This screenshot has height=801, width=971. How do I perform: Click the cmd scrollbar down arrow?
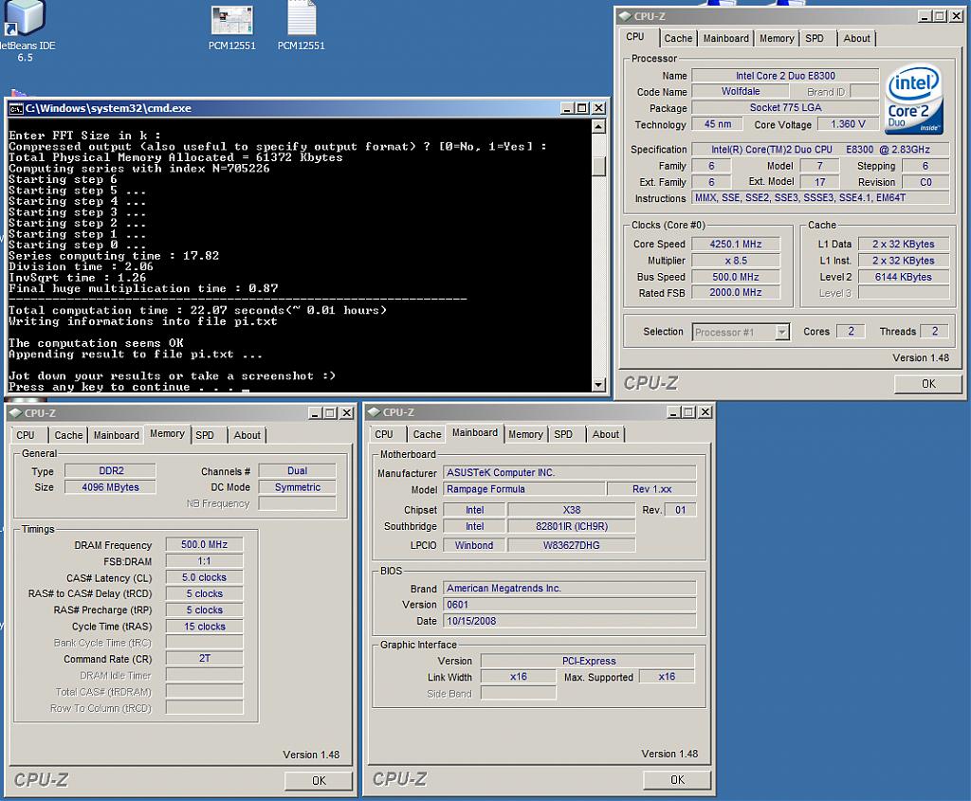[598, 385]
